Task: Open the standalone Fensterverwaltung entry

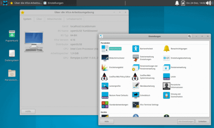Action: [x=174, y=68]
